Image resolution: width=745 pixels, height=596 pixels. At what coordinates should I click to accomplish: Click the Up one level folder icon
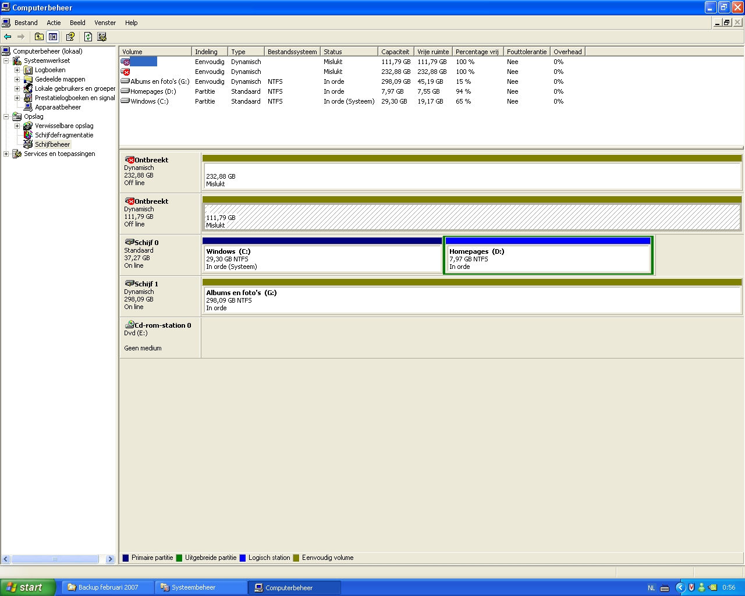tap(39, 37)
